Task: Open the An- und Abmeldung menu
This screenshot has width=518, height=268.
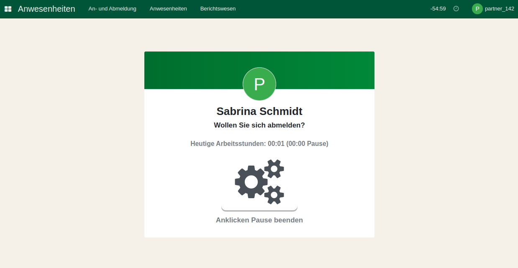Action: (113, 9)
